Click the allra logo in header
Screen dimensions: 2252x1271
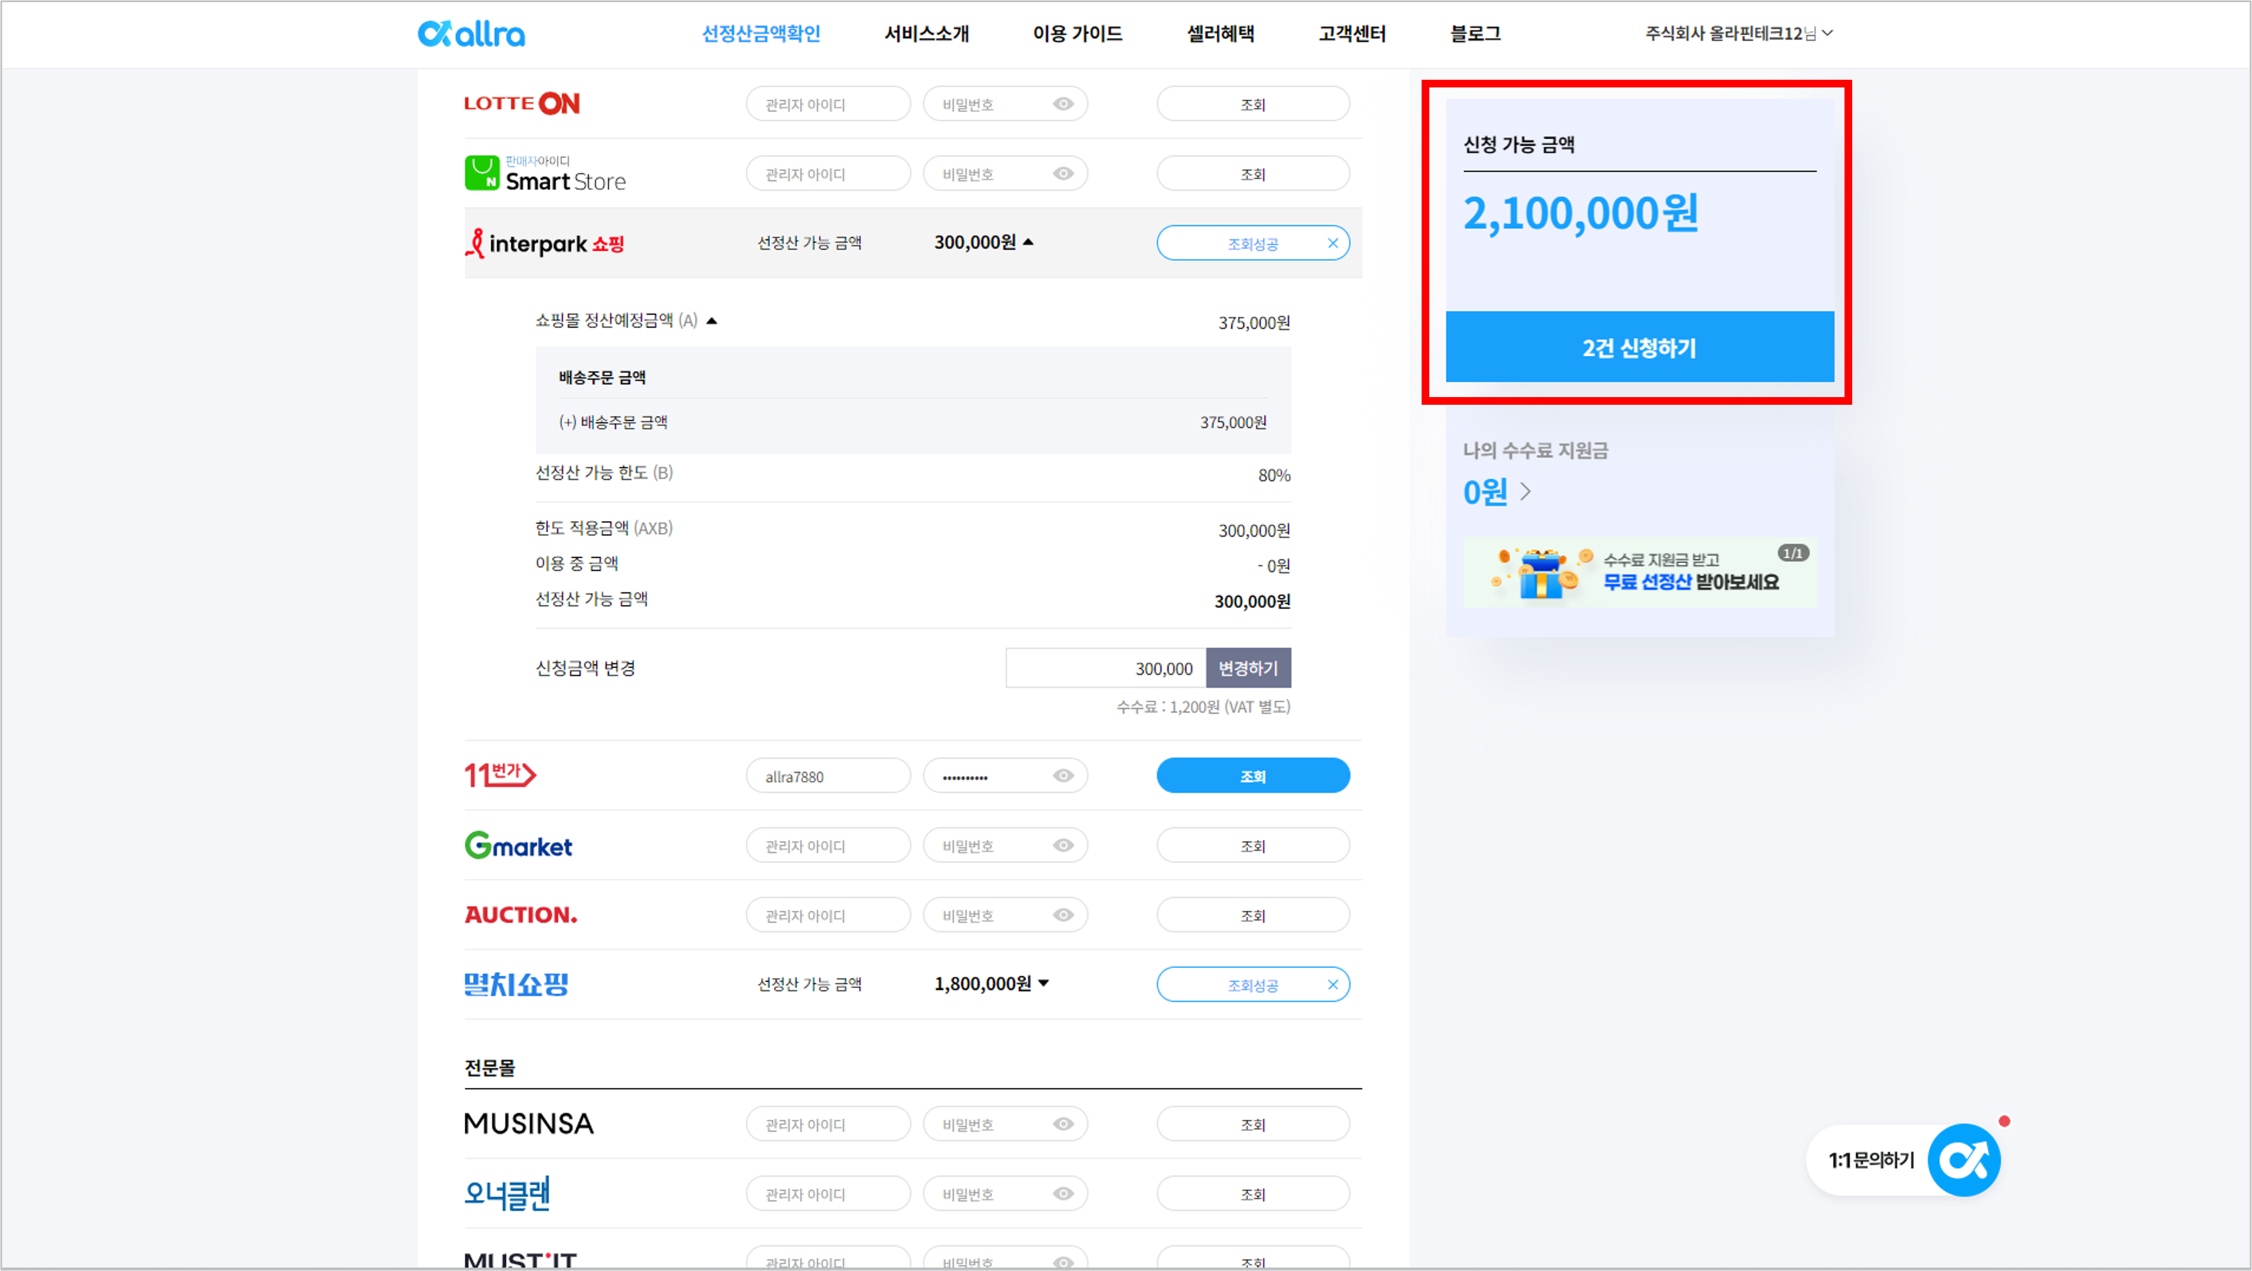[x=471, y=33]
